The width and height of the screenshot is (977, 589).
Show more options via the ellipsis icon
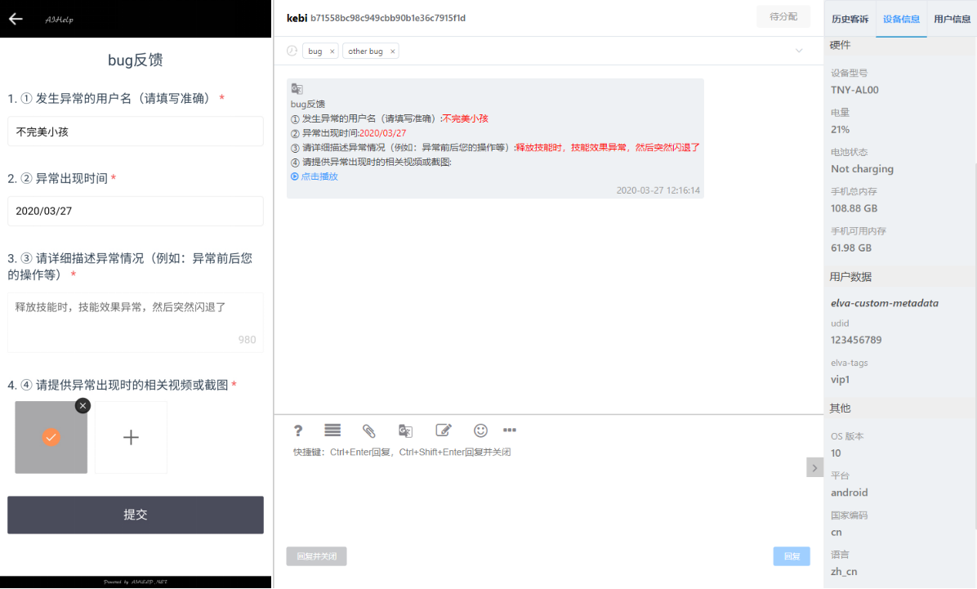tap(510, 430)
